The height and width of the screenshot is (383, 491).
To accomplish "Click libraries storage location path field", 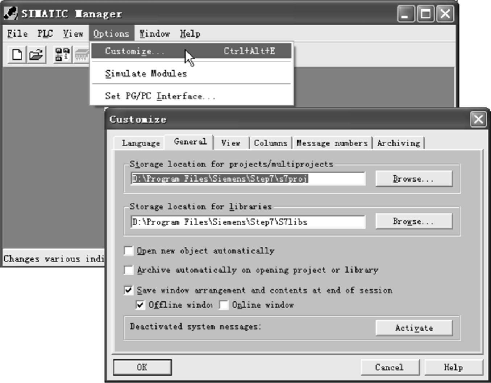I will 248,222.
